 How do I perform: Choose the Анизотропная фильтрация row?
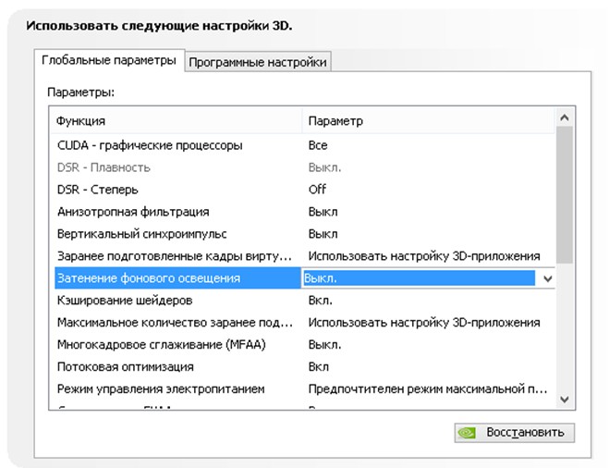coord(133,212)
